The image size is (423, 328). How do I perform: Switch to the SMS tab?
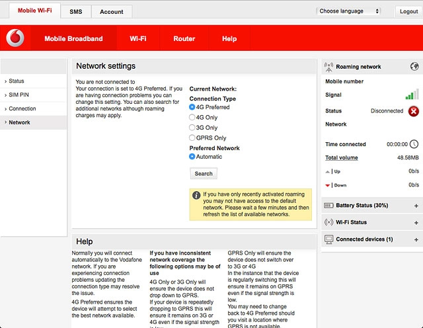coord(76,12)
